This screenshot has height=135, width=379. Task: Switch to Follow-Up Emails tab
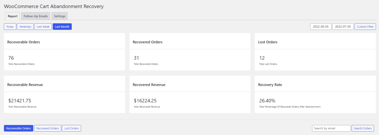(x=36, y=16)
